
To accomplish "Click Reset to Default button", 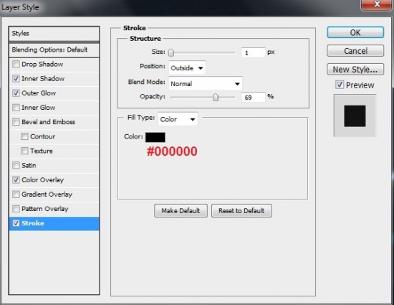I will (x=241, y=211).
